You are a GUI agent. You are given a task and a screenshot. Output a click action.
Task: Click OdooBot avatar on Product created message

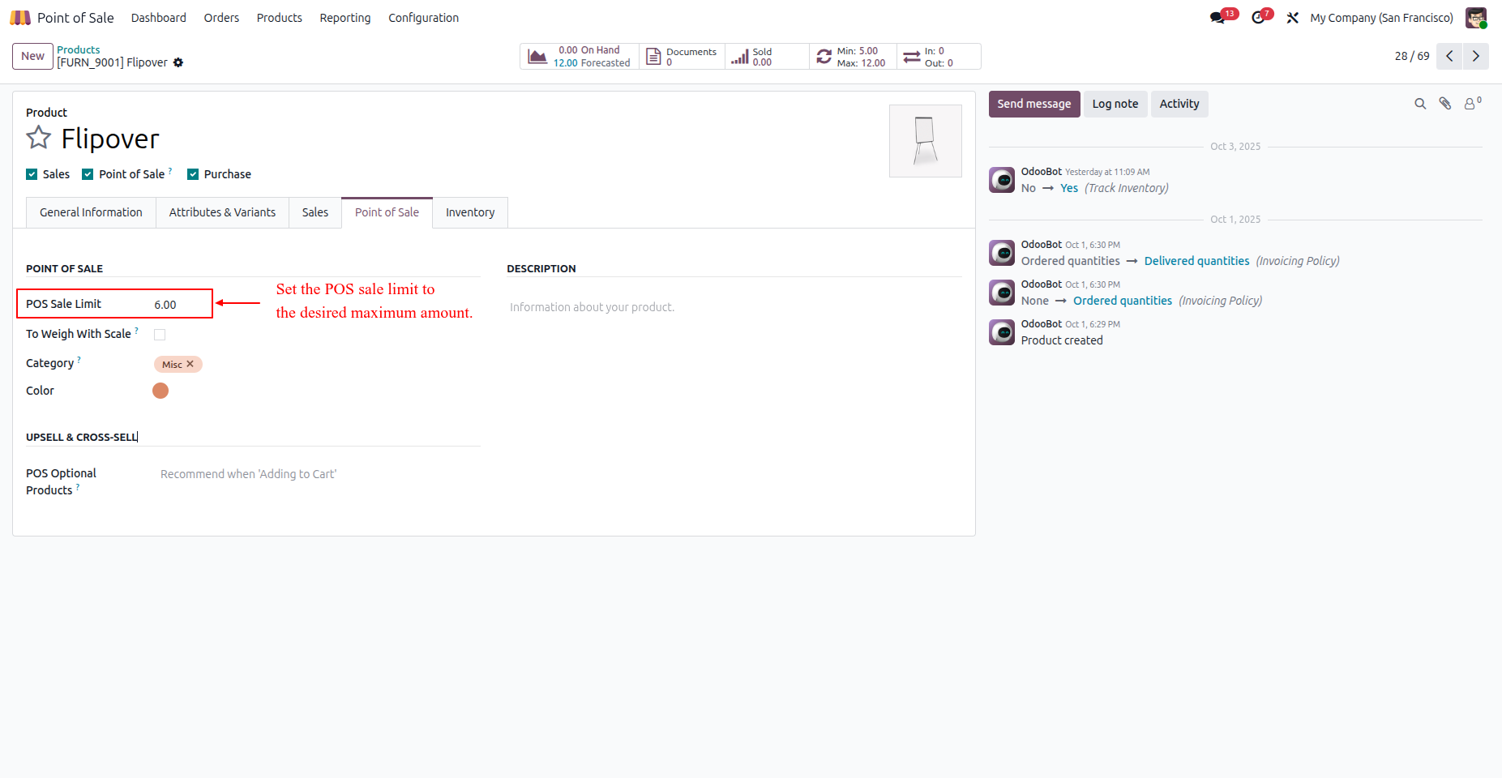tap(1002, 332)
